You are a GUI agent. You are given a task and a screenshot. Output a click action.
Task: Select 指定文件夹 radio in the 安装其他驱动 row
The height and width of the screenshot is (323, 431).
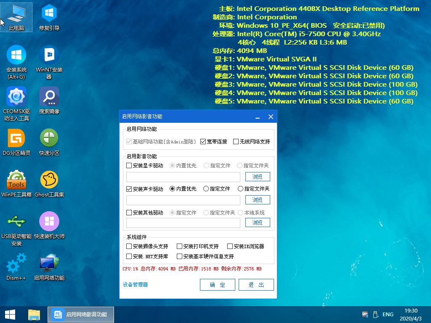pos(206,212)
